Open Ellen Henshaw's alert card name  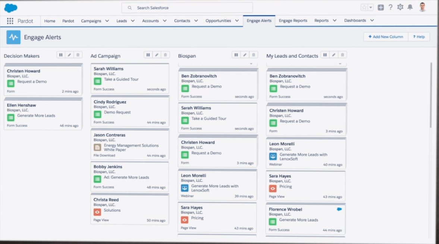[21, 105]
